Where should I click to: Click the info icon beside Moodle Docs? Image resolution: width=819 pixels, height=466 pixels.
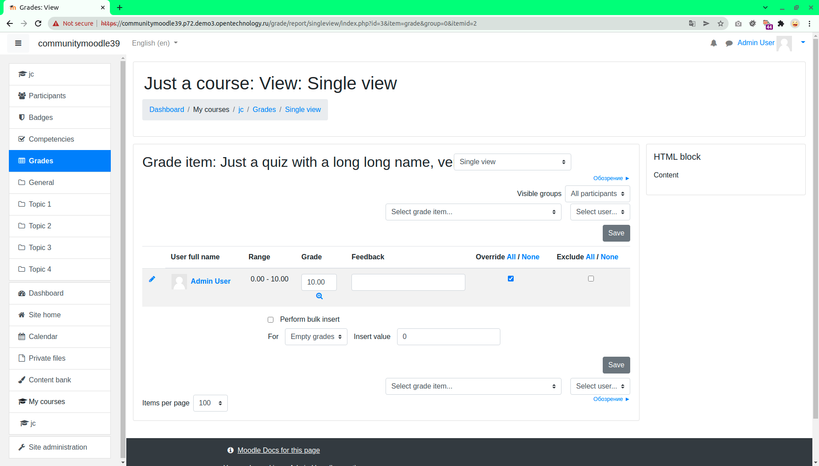point(230,450)
